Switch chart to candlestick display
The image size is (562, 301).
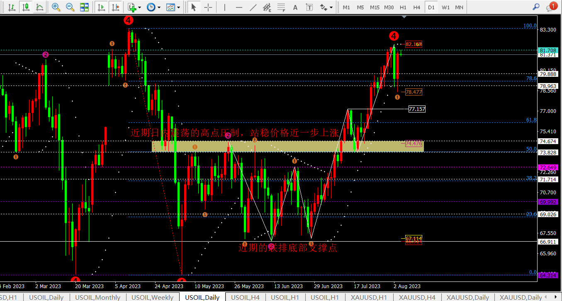click(26, 7)
